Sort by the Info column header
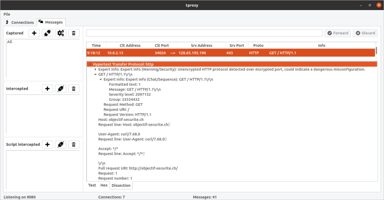 [322, 46]
